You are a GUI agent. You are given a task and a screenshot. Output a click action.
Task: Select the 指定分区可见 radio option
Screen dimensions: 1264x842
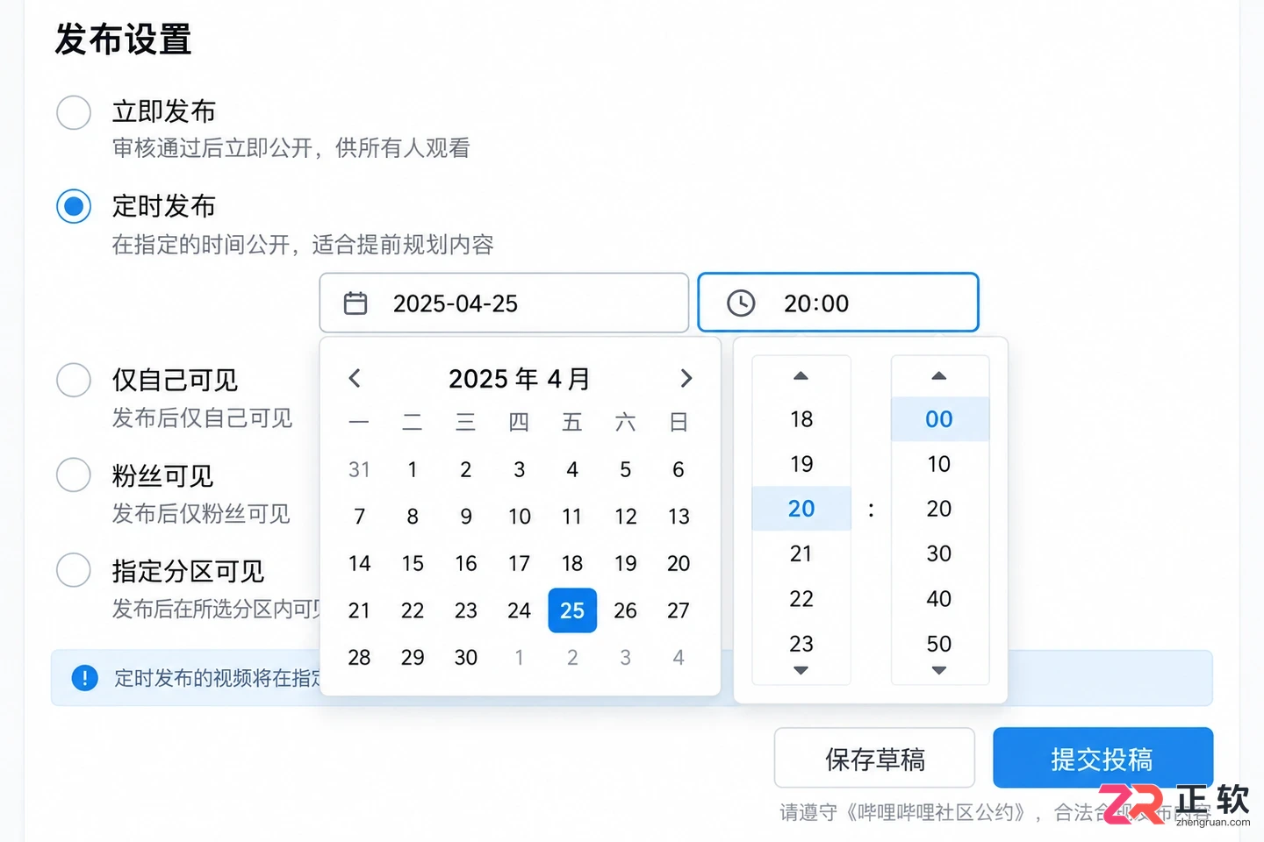point(74,570)
